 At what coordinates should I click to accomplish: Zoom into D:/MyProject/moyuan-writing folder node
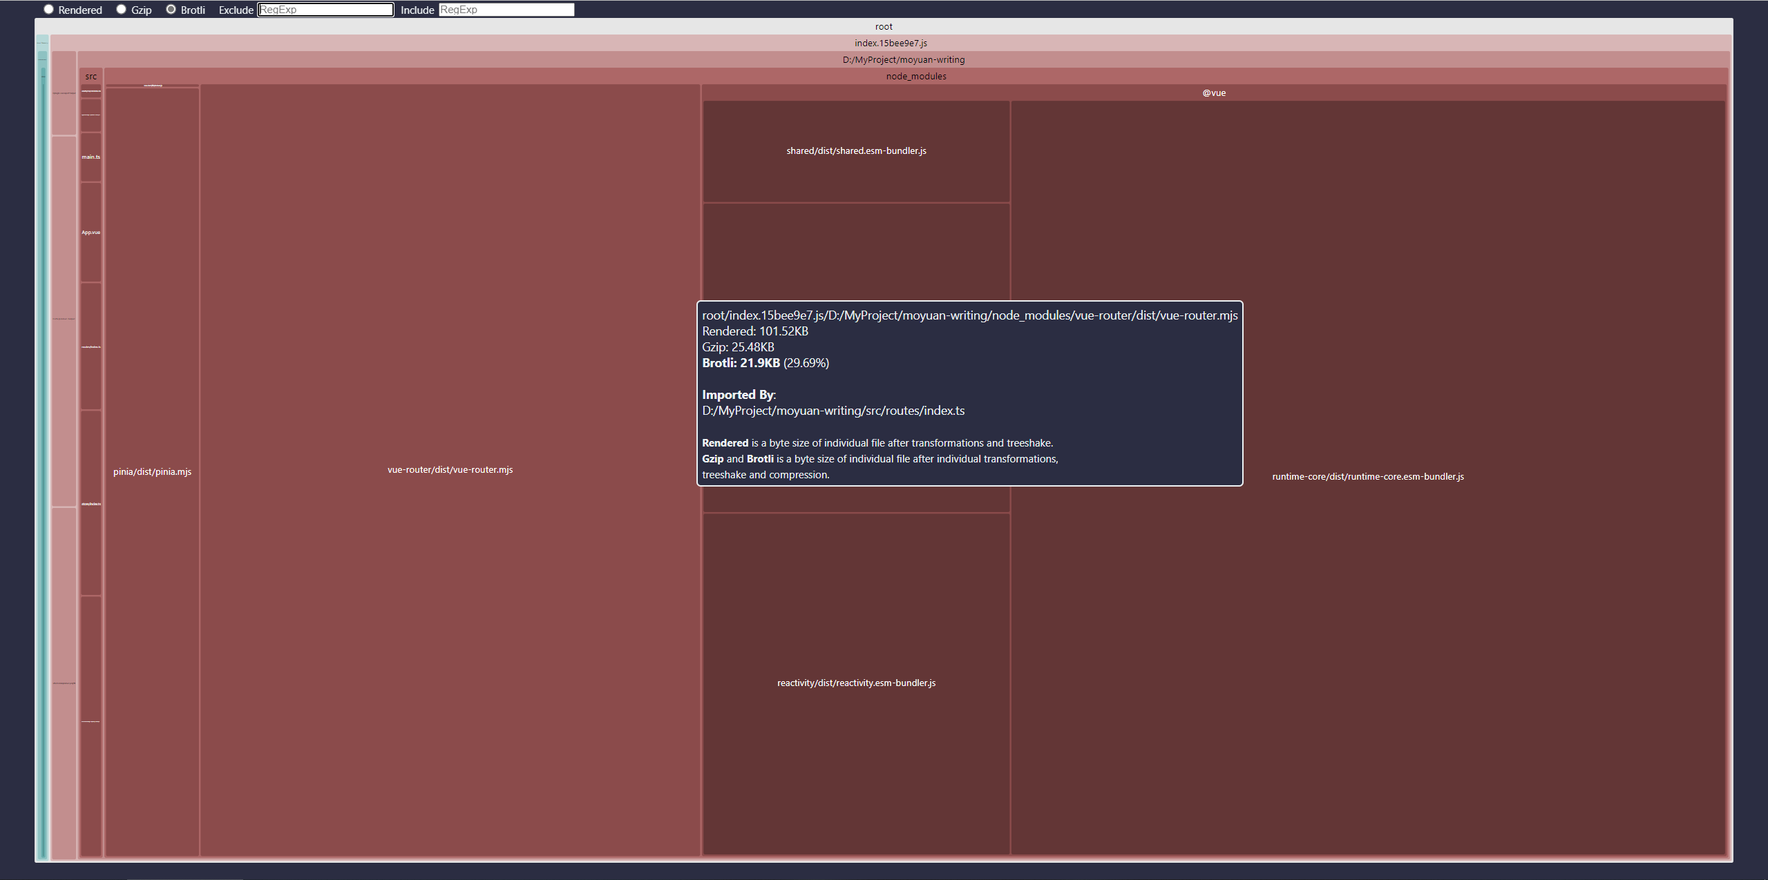click(904, 59)
